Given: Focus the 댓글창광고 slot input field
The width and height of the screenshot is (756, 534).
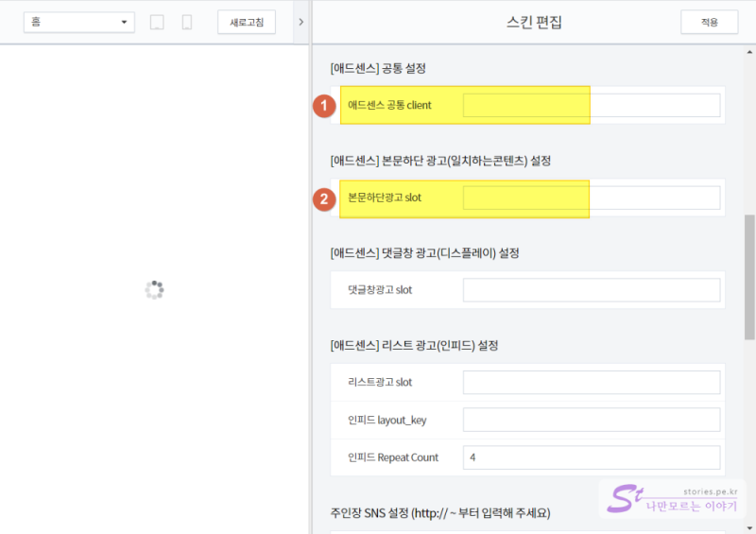Looking at the screenshot, I should [592, 290].
